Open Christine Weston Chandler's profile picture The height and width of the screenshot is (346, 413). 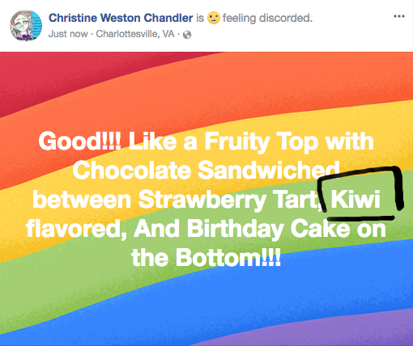[26, 26]
